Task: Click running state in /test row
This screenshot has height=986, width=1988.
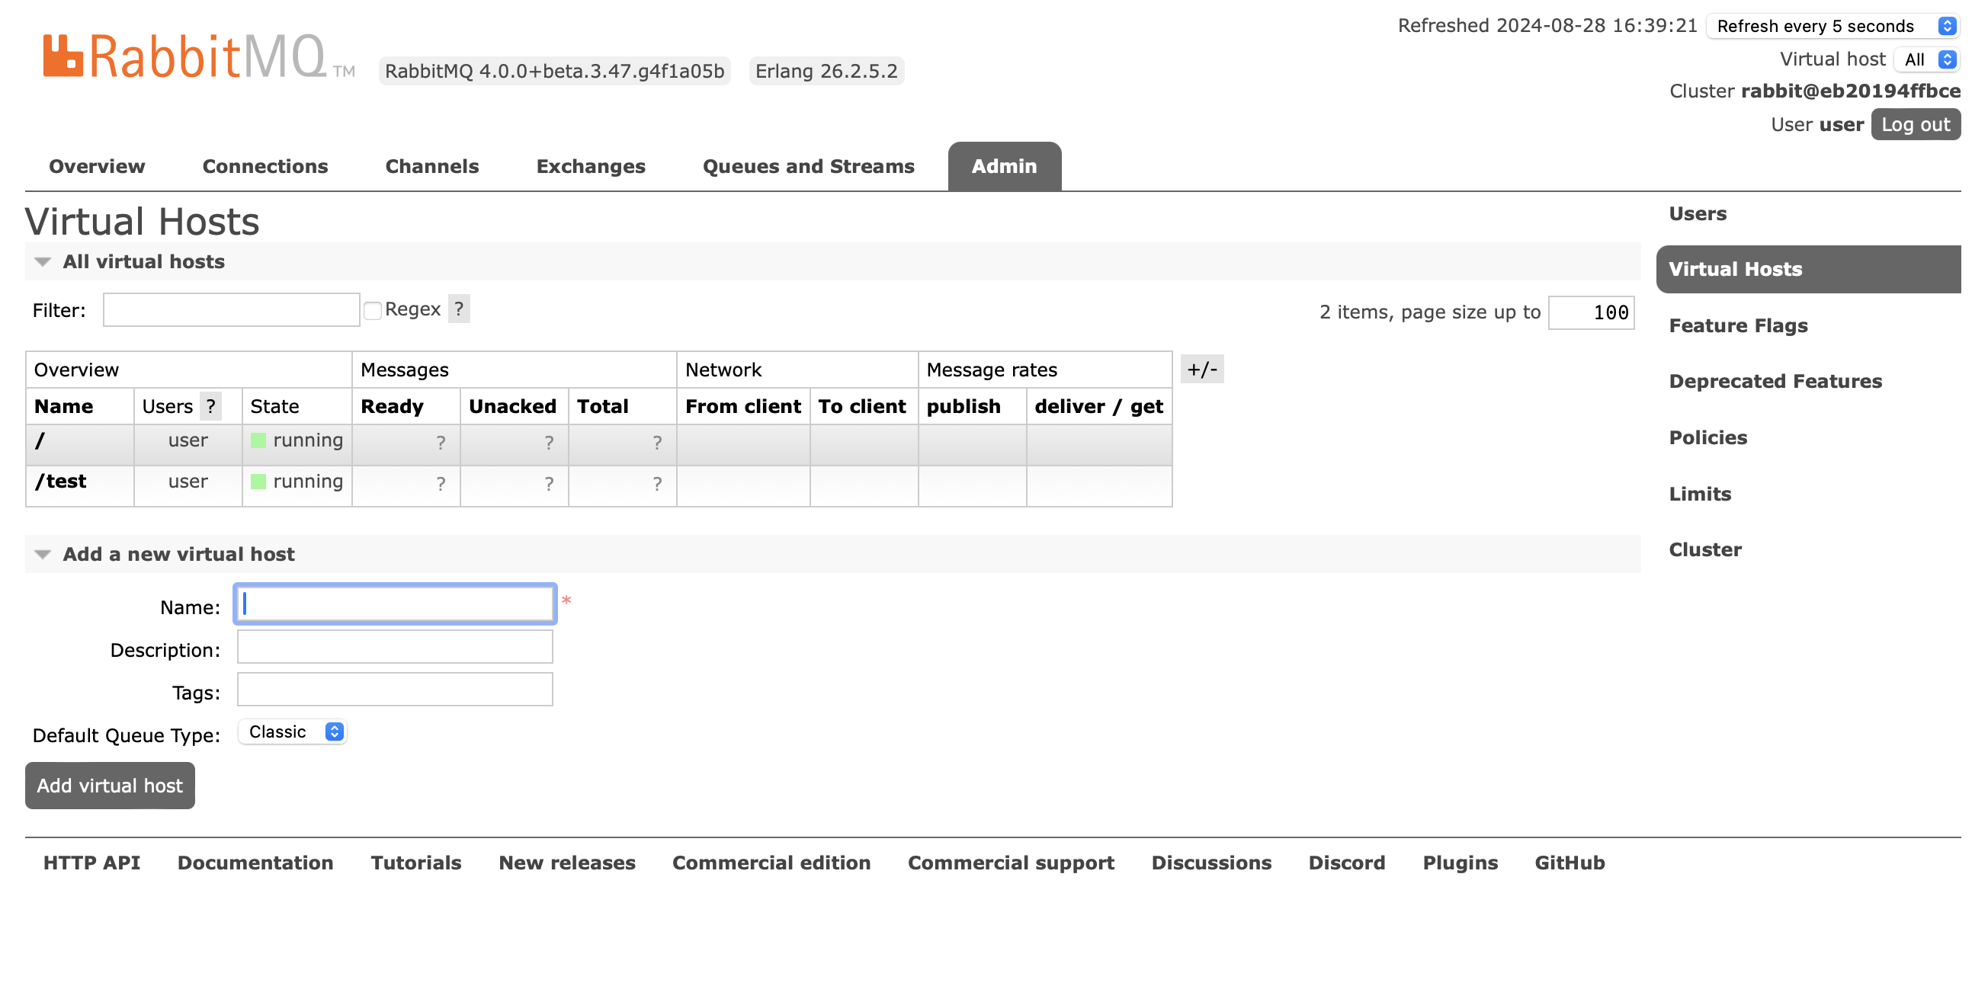Action: coord(297,482)
